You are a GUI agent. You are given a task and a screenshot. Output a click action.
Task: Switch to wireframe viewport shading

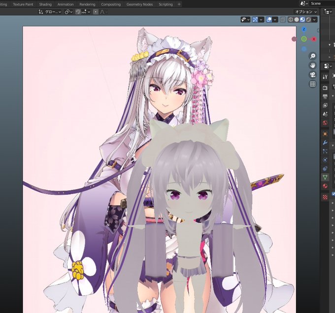tap(291, 20)
